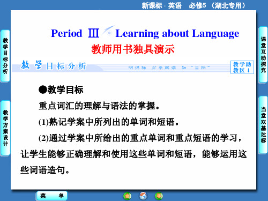Image resolution: width=268 pixels, height=201 pixels.
Task: Click the home house icon at bottom
Action: coord(143,196)
